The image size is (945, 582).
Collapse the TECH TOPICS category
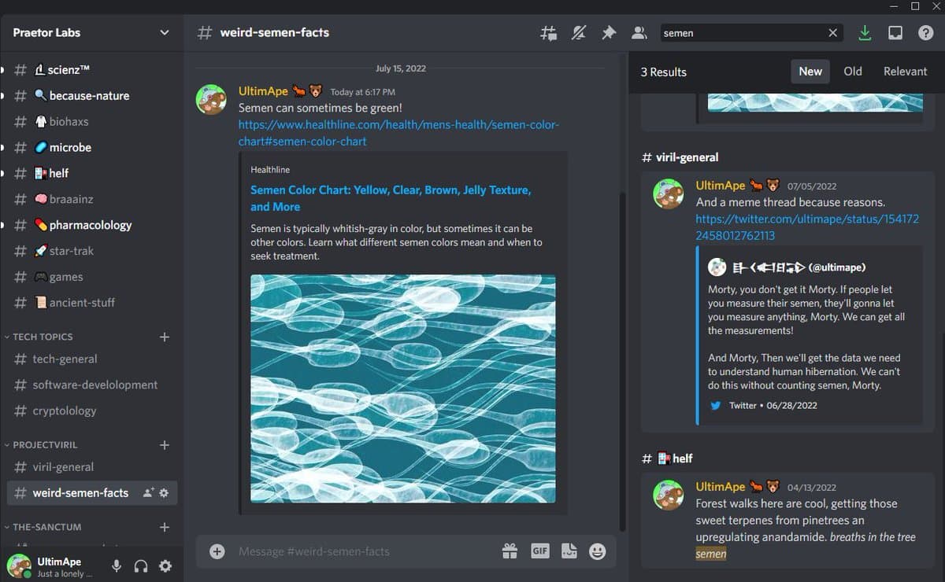[43, 337]
